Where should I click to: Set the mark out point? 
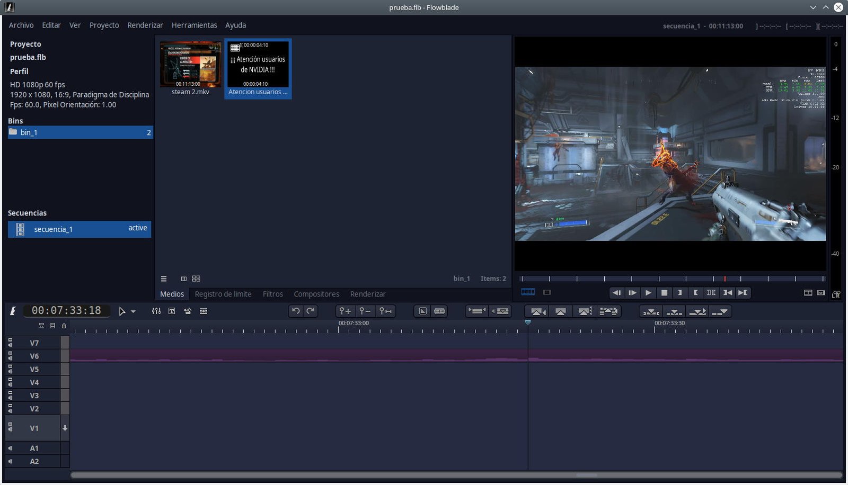pos(695,293)
